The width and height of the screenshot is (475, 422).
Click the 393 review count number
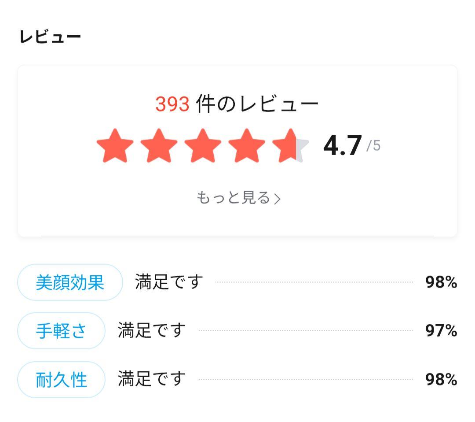(x=172, y=104)
